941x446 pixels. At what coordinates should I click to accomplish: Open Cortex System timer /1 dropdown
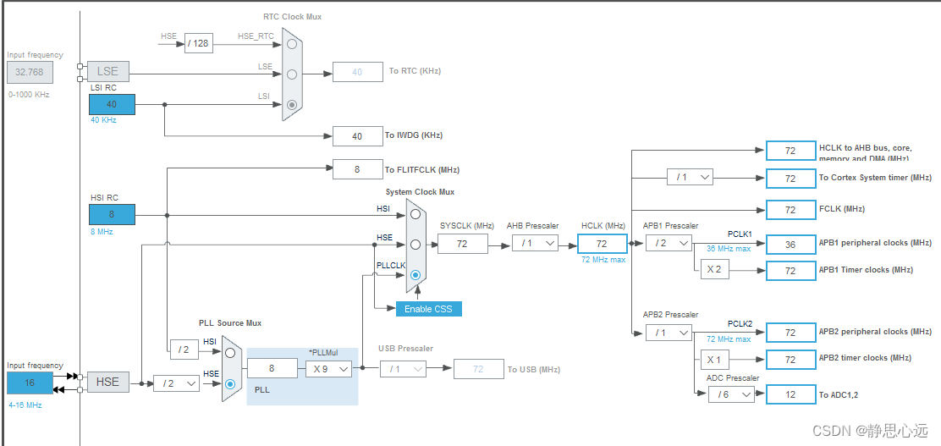point(690,177)
